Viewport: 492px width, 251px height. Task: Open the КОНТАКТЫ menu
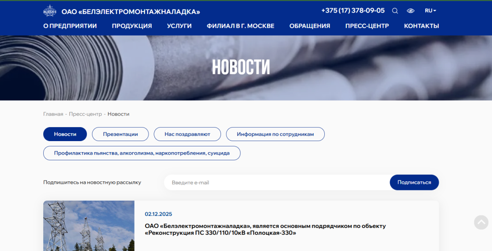421,26
